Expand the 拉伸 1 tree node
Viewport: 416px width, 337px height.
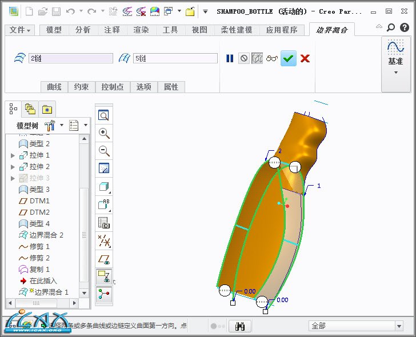(x=13, y=155)
